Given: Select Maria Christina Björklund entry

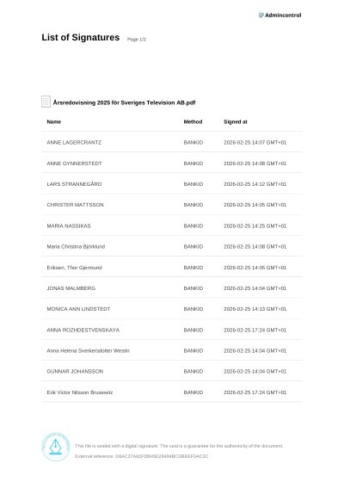Looking at the screenshot, I should tap(172, 246).
